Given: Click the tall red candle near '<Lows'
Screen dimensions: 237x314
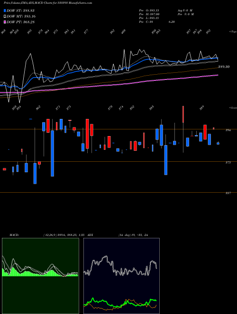Looking at the screenshot, I should click(x=183, y=114).
